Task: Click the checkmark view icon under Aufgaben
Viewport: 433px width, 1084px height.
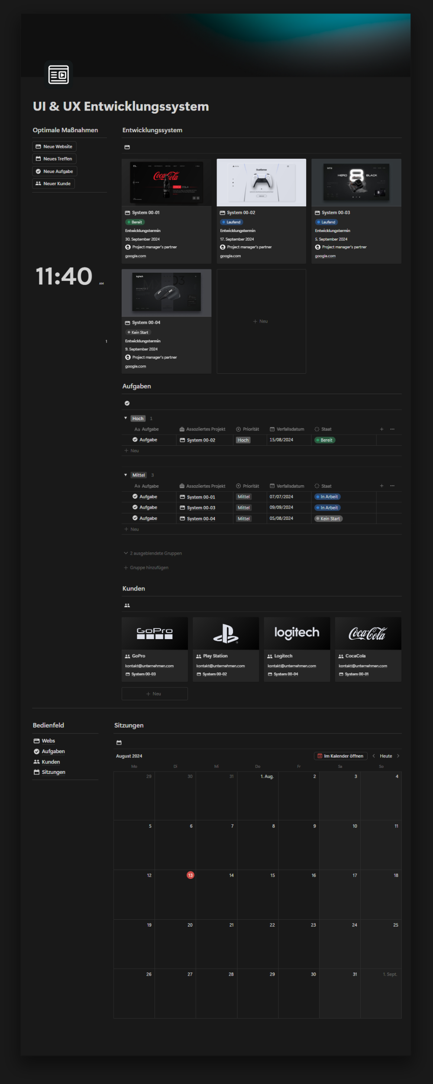Action: (x=127, y=403)
